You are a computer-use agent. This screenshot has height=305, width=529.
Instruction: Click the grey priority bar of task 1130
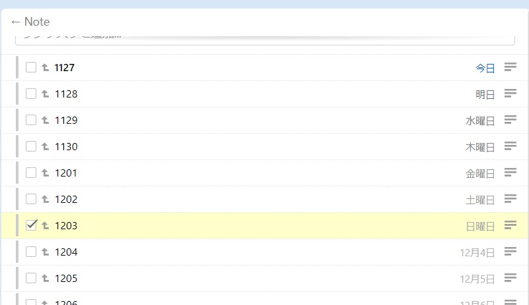click(x=17, y=146)
